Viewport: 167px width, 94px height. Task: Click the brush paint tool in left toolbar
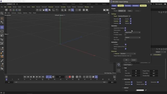pyautogui.click(x=2, y=61)
